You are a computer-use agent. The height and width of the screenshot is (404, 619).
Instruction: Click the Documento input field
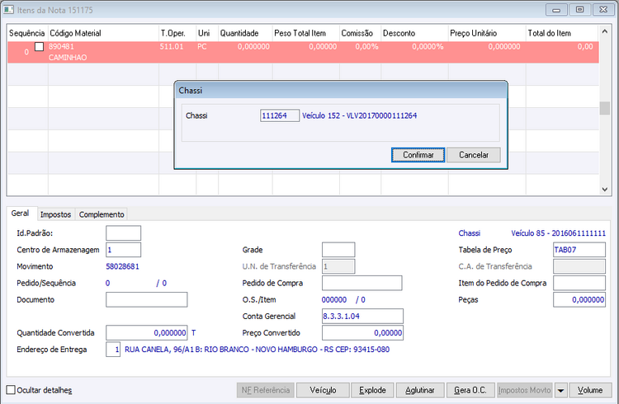(x=146, y=299)
